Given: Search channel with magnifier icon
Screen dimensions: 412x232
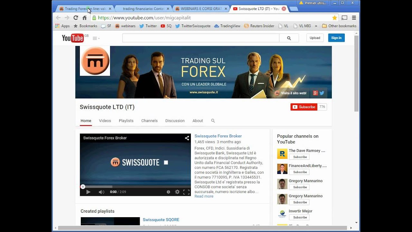Looking at the screenshot, I should (213, 121).
